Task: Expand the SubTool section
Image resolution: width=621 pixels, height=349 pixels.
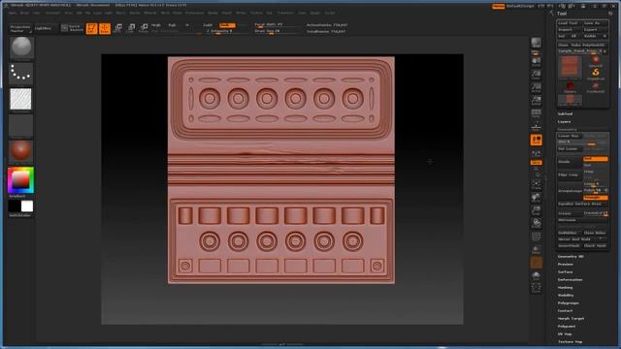Action: [x=565, y=114]
